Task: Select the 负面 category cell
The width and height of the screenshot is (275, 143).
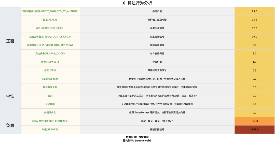Action: (10, 125)
